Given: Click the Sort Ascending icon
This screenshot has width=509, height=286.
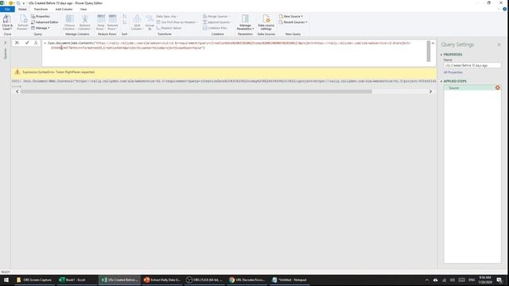Looking at the screenshot, I should 125,16.
